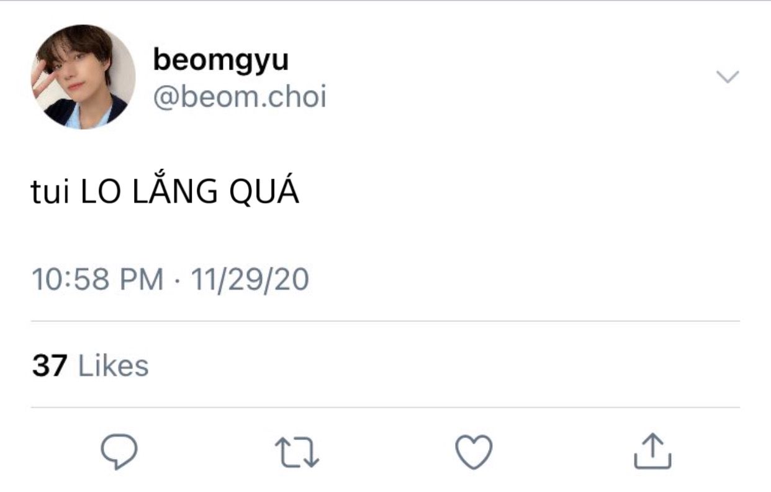Image resolution: width=771 pixels, height=492 pixels.
Task: Start a reply to beomgyu's tweet
Action: point(119,452)
